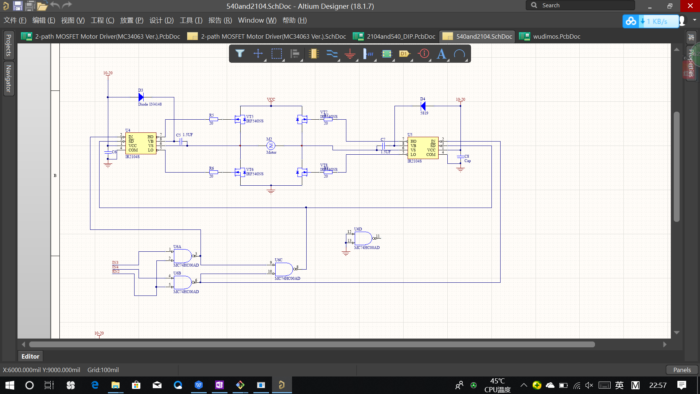700x394 pixels.
Task: Open Microsoft Edge from taskbar
Action: pos(95,385)
